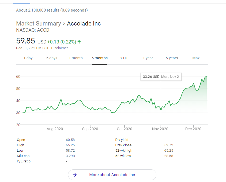
Task: Click the green up-arrow price indicator
Action: point(79,42)
